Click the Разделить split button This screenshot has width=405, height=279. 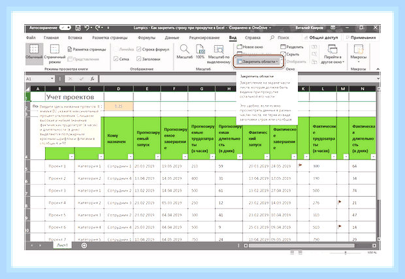292,47
